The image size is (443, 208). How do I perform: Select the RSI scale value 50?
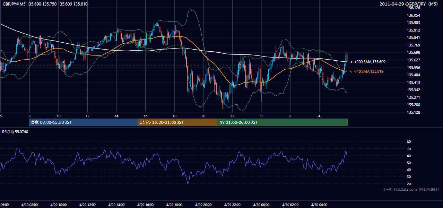tap(409, 163)
